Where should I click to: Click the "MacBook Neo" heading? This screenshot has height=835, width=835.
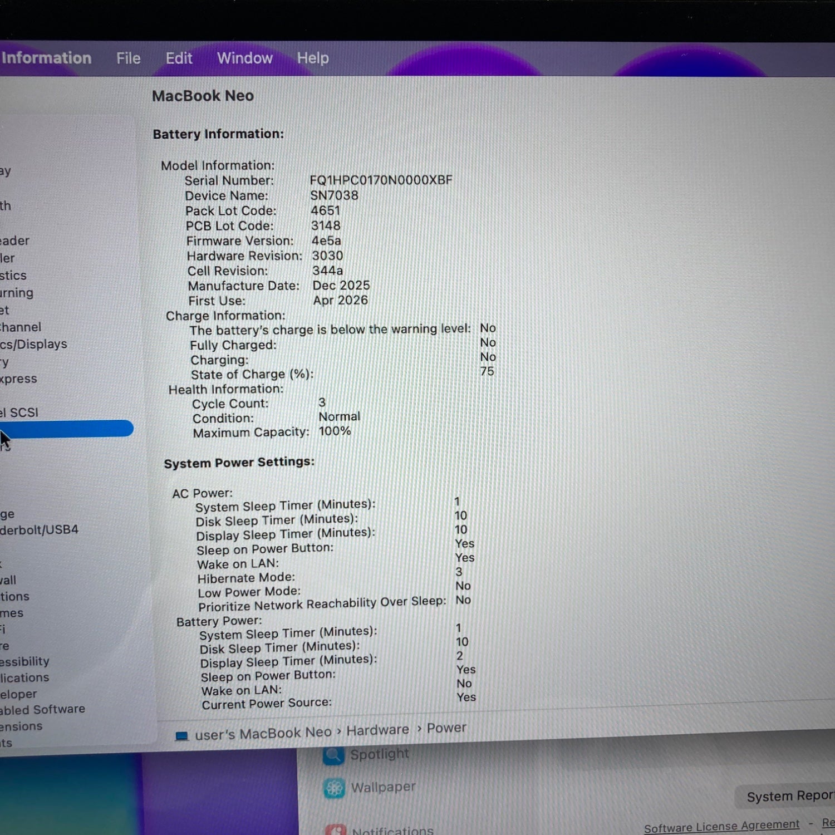coord(203,96)
